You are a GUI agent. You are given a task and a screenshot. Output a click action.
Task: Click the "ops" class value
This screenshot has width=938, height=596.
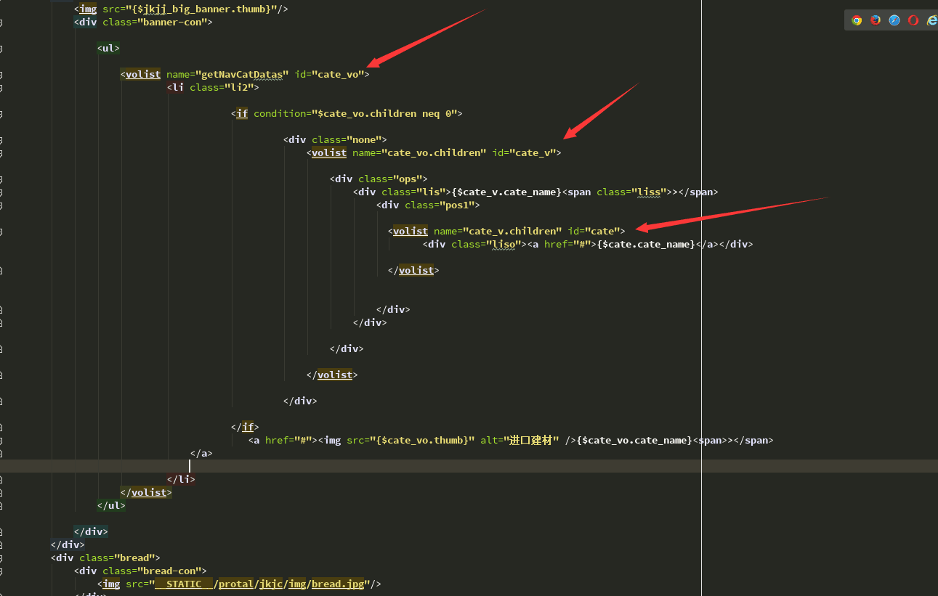(408, 179)
